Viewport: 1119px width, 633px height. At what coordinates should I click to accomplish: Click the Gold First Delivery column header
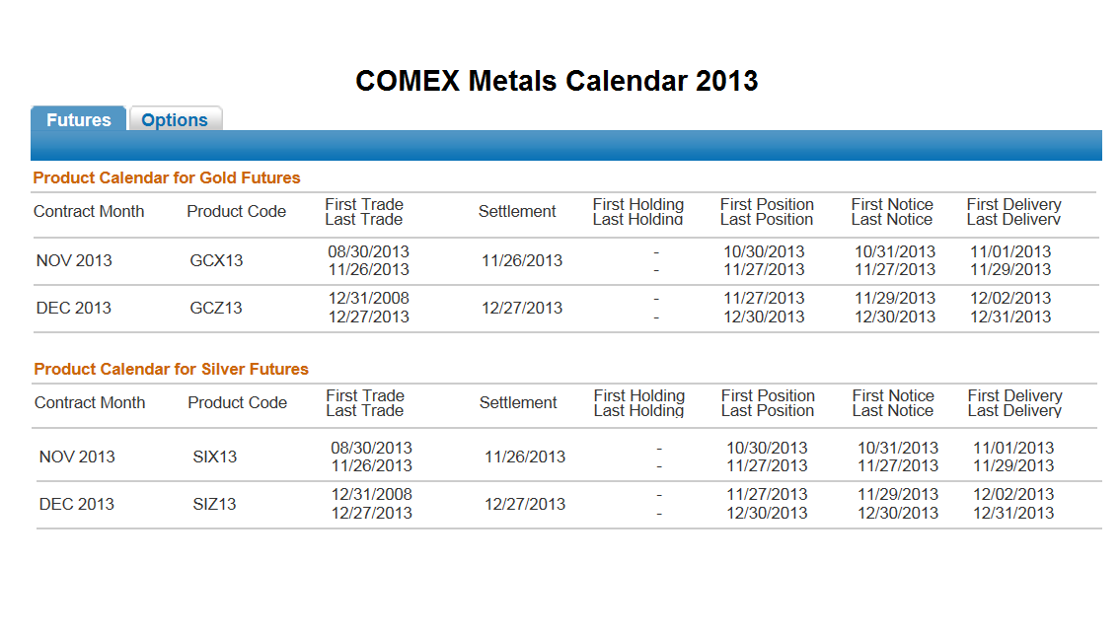click(x=1013, y=205)
